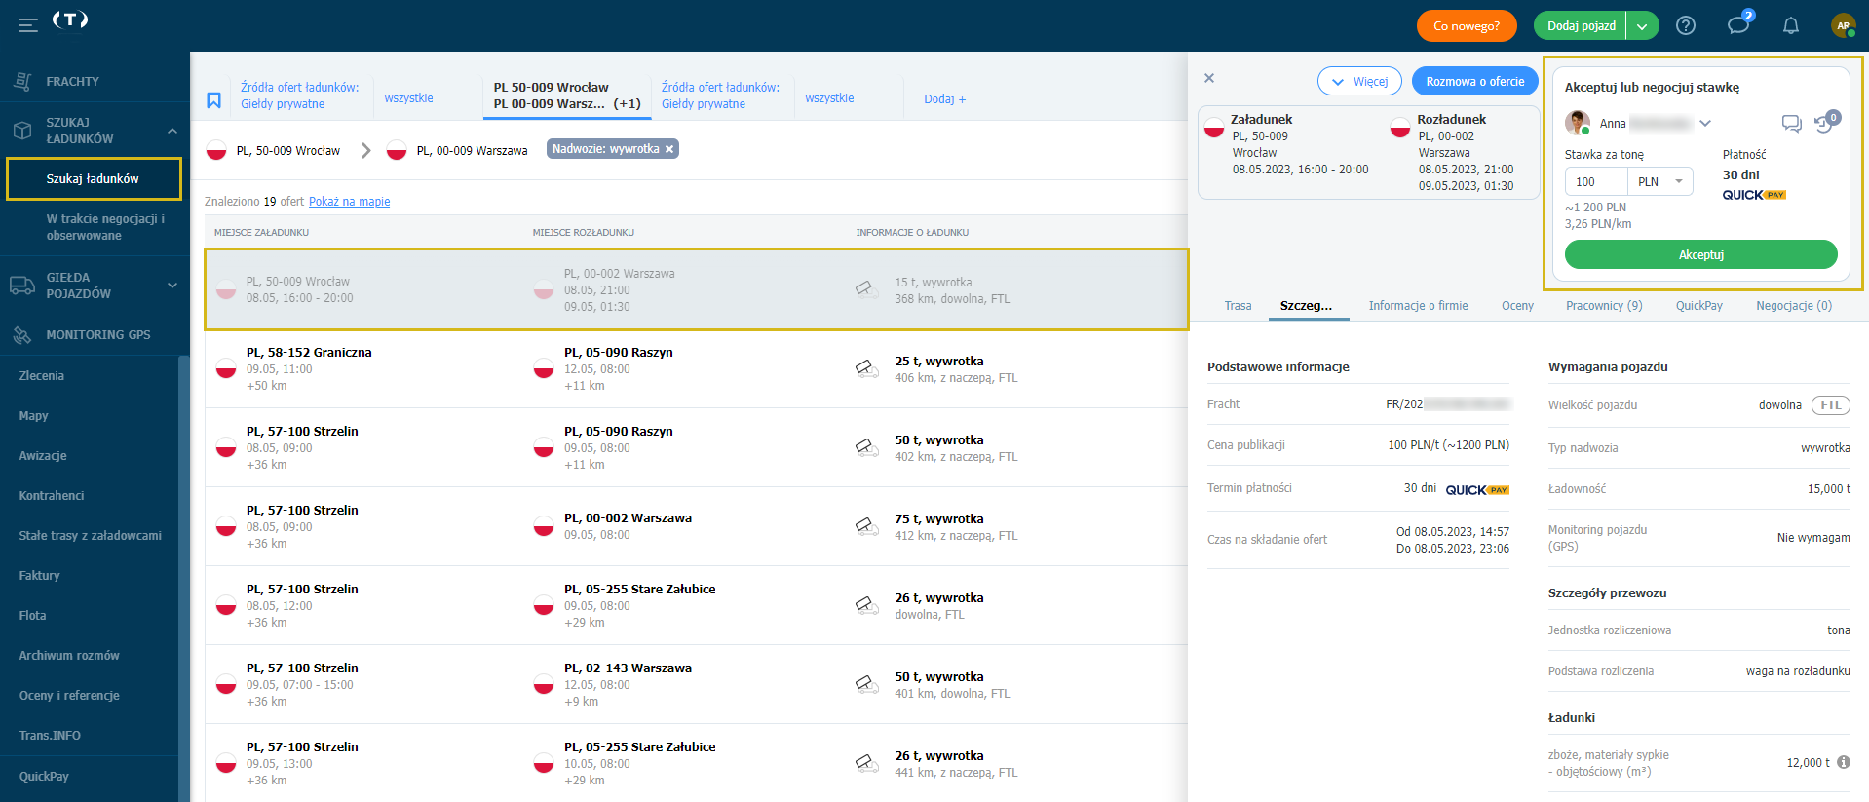
Task: Open Szukaj ładunków sidebar item
Action: 94,179
